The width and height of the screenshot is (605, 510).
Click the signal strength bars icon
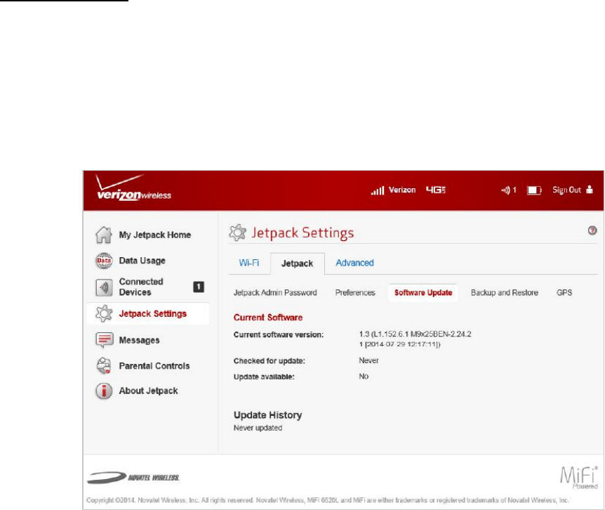click(x=378, y=190)
